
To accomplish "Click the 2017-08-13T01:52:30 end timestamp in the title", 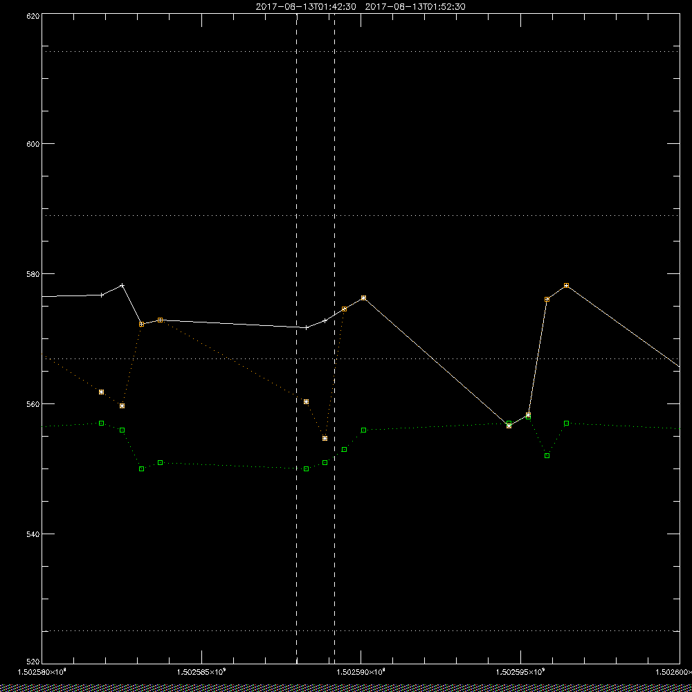I will (x=415, y=7).
